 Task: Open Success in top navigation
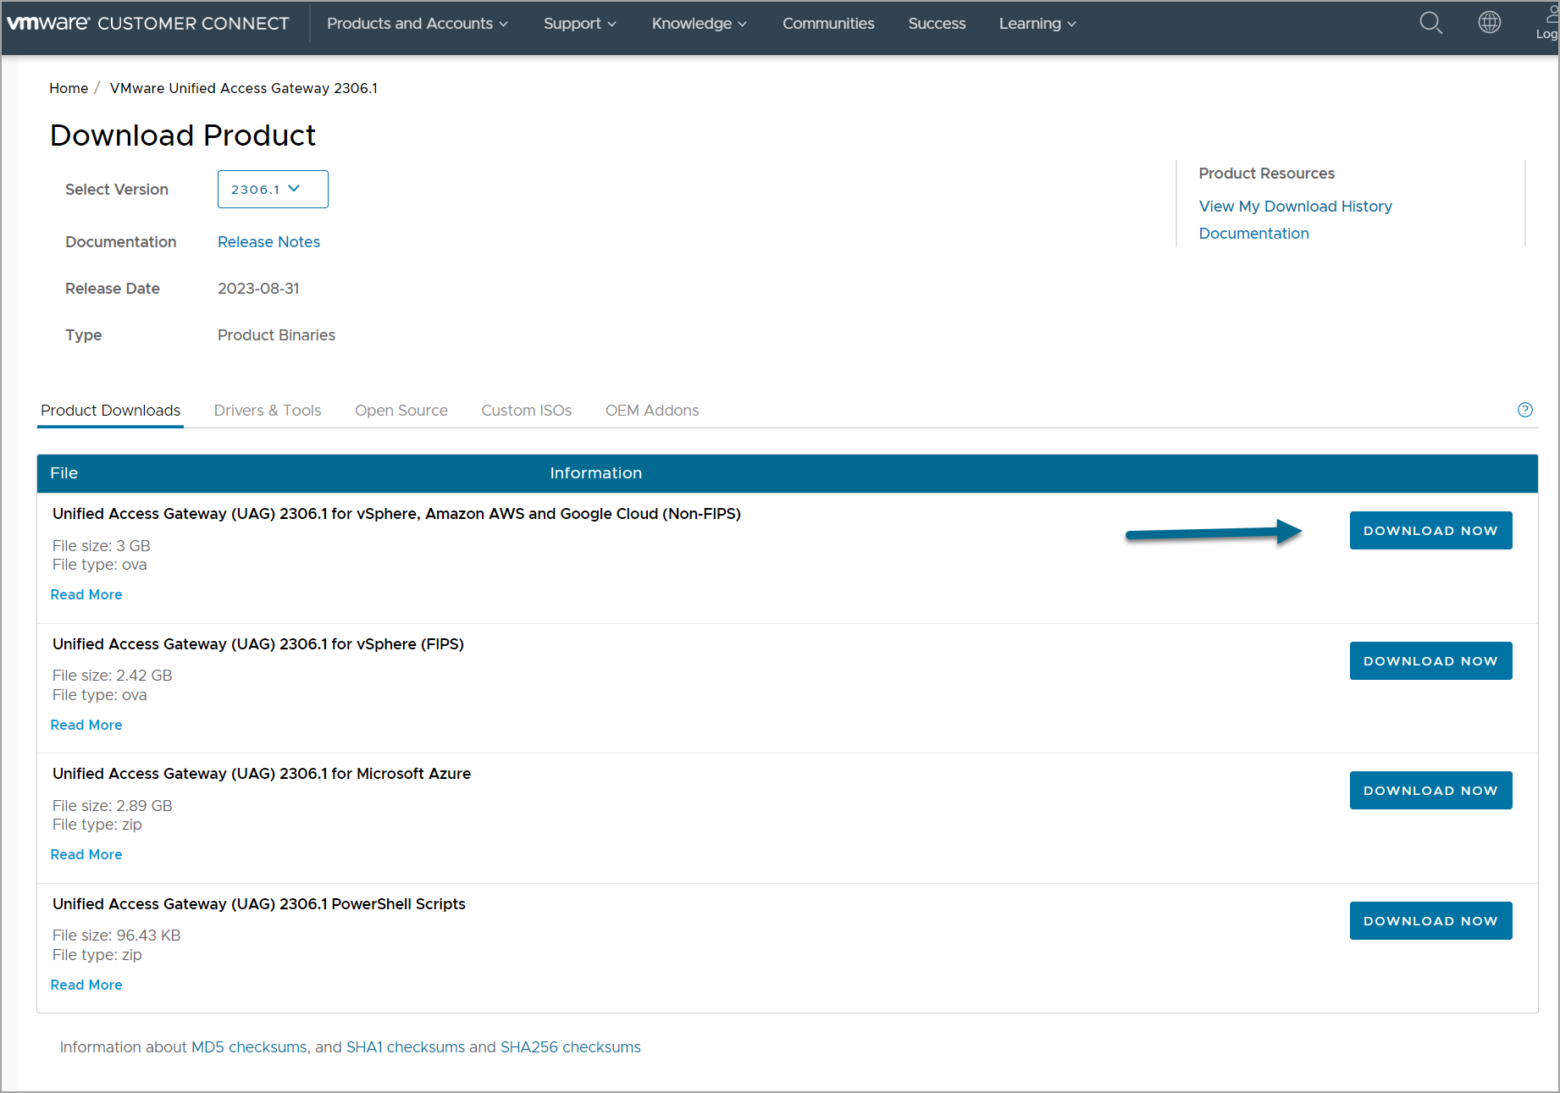tap(937, 24)
